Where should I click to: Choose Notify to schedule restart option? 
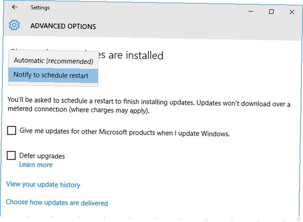[x=53, y=75]
